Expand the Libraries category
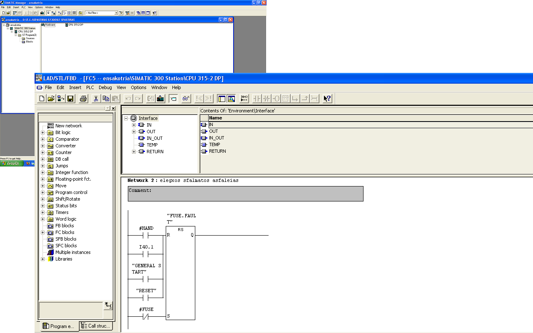 coord(43,259)
